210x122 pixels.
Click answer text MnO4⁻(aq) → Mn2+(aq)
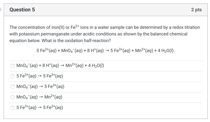pos(39,97)
